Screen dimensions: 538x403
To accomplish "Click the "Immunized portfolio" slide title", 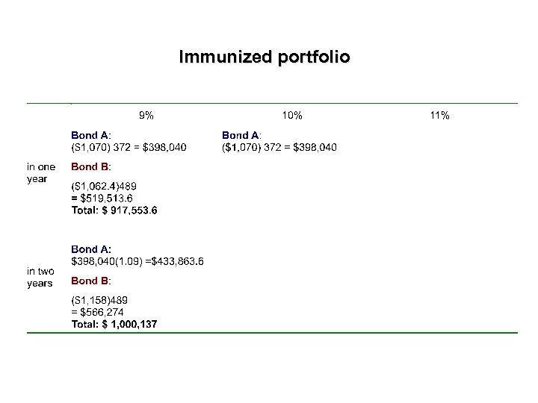I will [264, 57].
